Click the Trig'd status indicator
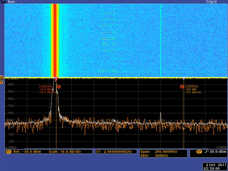This screenshot has width=228, height=171. coord(211,2)
